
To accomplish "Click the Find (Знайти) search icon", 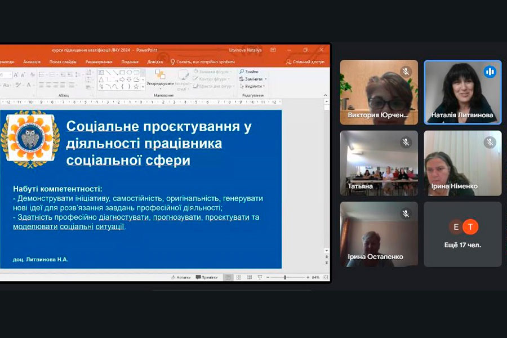I will [x=242, y=72].
